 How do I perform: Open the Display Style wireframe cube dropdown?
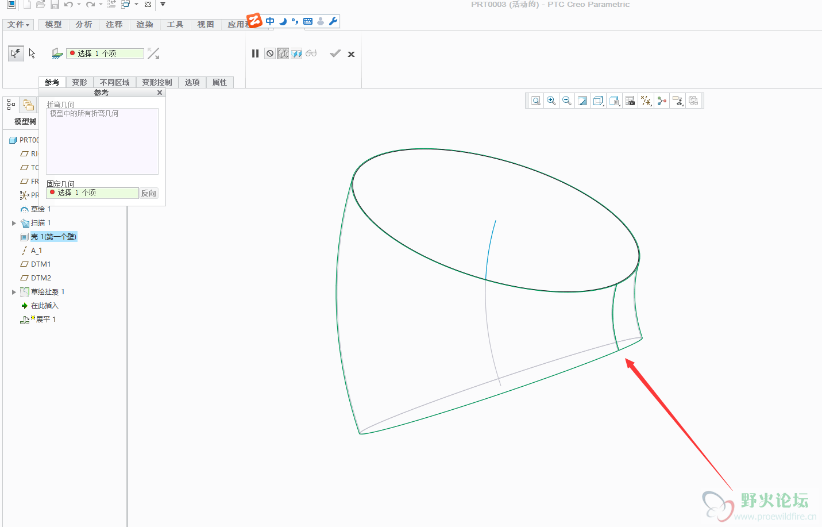tap(598, 101)
